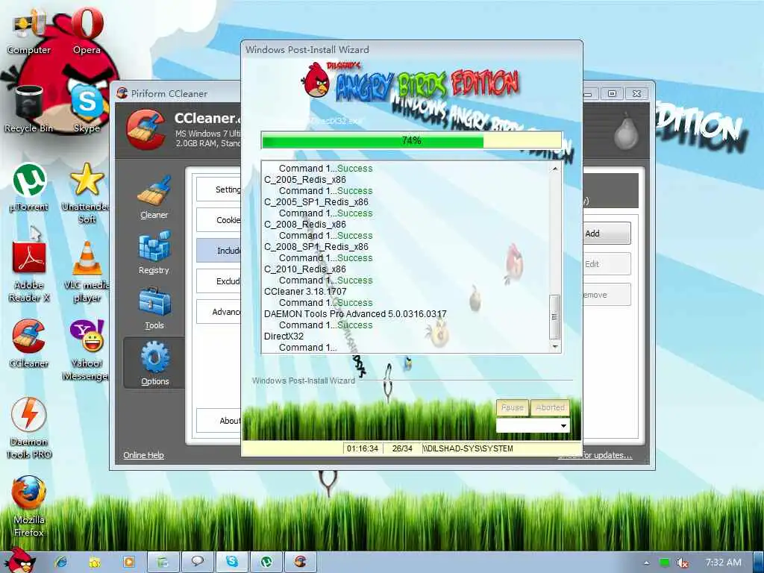764x573 pixels.
Task: Show hidden tray icons arrow
Action: point(647,563)
